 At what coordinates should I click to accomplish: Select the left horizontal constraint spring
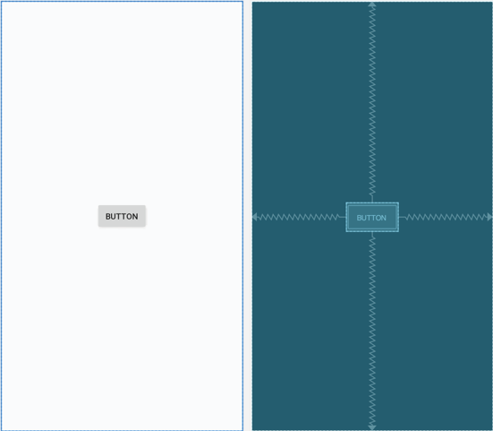click(298, 217)
